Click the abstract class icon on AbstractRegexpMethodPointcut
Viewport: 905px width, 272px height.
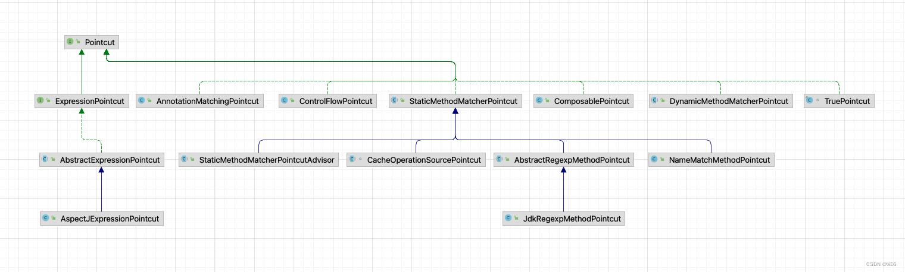[x=500, y=160]
